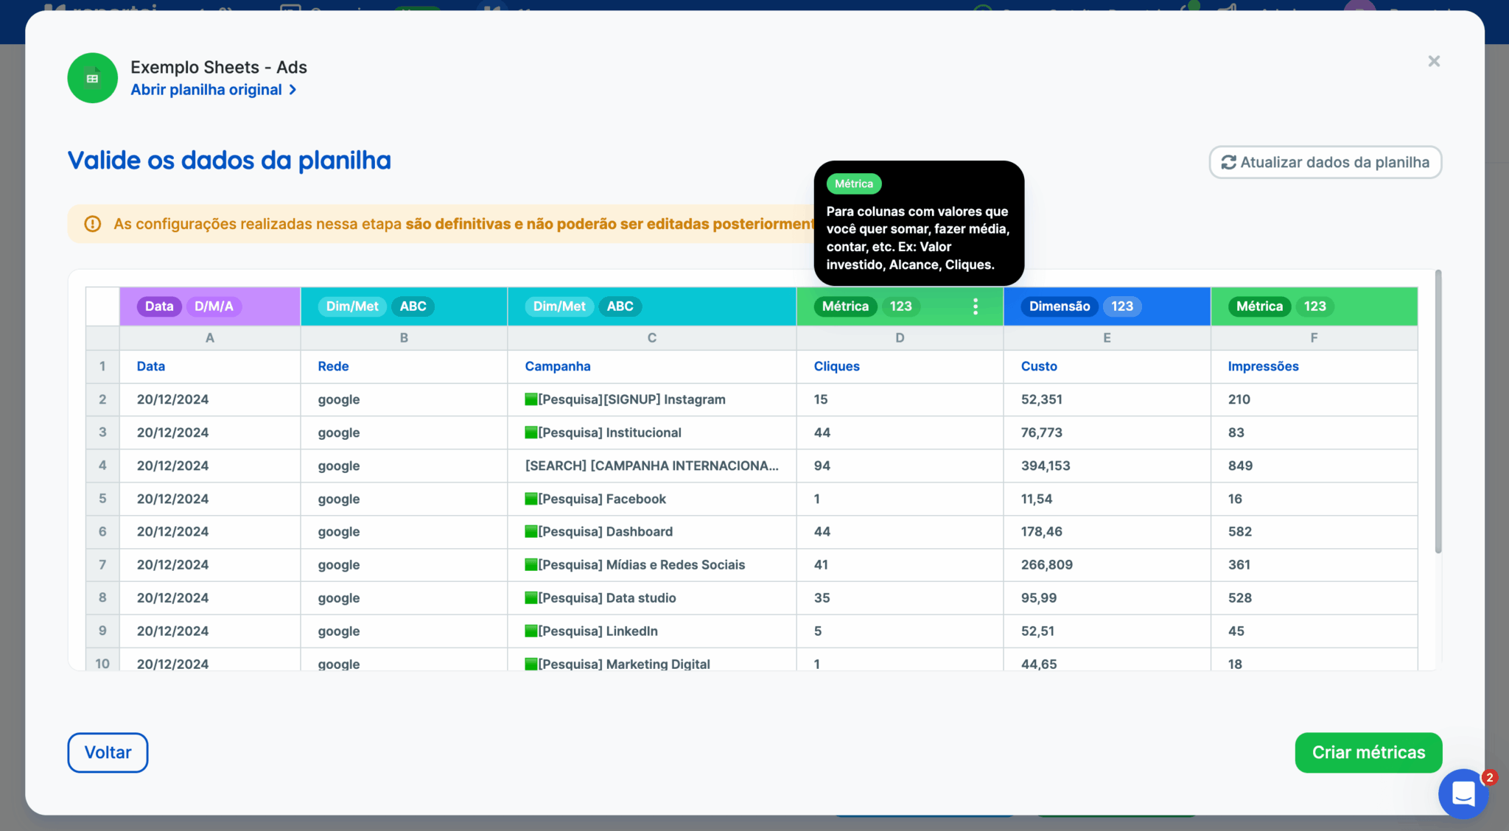Viewport: 1509px width, 831px height.
Task: Open the 123 format tag on Cliques column
Action: coord(900,306)
